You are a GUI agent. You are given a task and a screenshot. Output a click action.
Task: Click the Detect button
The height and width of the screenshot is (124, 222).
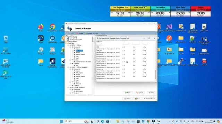(127, 99)
